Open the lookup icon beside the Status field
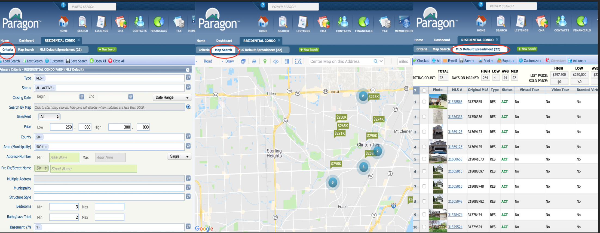Image resolution: width=600 pixels, height=233 pixels. [188, 87]
